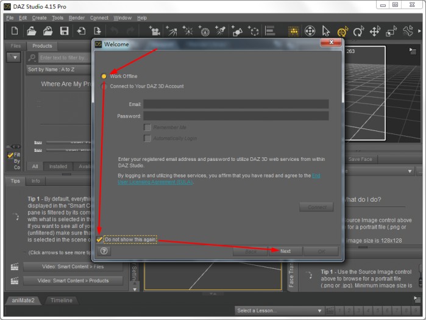Toggle the Automatically Login checkbox

coord(147,138)
